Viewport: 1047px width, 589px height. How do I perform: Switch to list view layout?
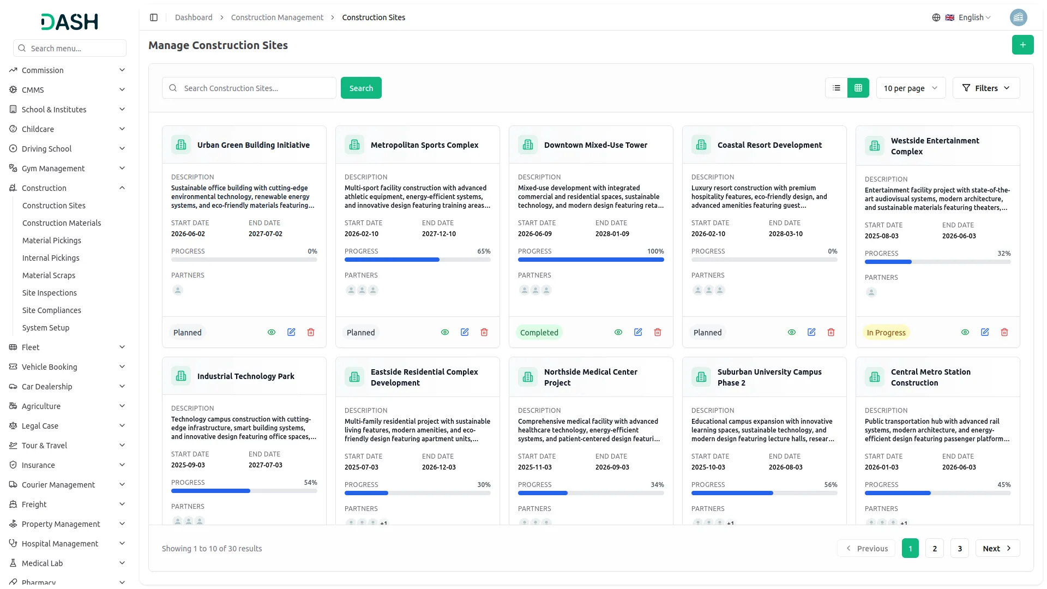tap(837, 88)
